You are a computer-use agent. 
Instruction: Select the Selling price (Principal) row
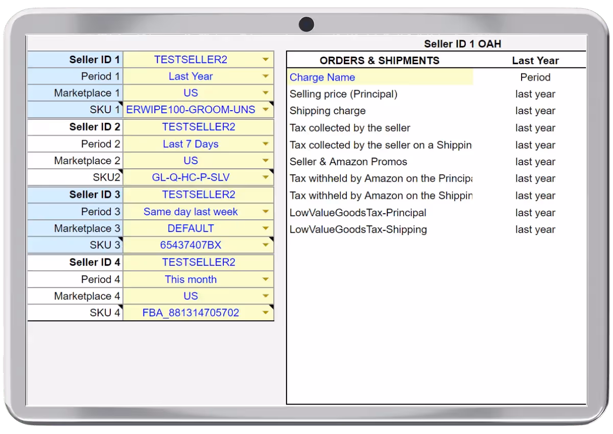pyautogui.click(x=437, y=94)
